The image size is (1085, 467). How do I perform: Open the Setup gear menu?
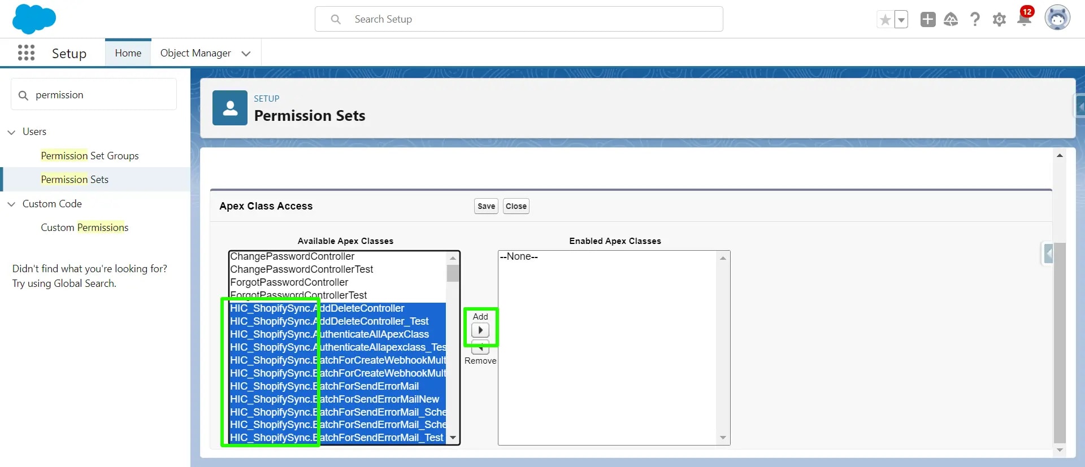point(999,20)
